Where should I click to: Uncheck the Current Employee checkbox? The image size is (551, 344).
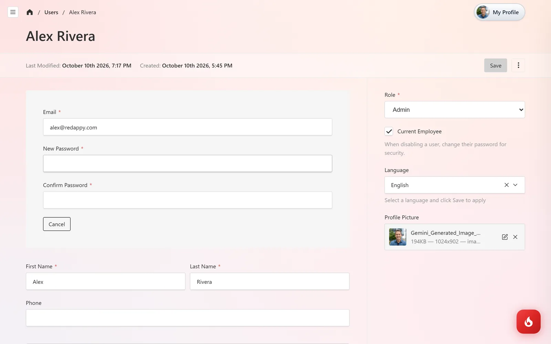389,131
